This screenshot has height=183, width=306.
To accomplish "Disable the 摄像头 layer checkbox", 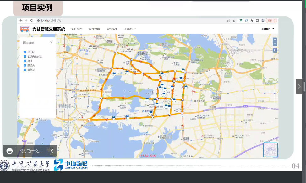I will pos(25,65).
